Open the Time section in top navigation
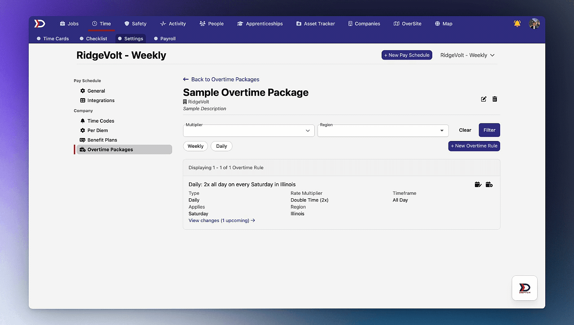 tap(101, 24)
